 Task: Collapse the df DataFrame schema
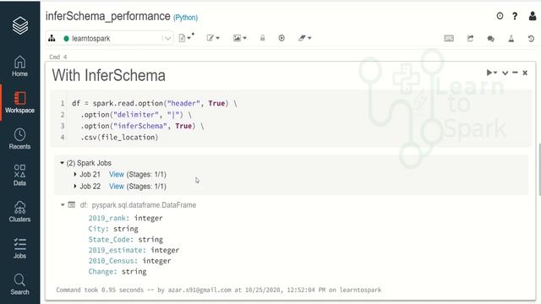(x=63, y=204)
